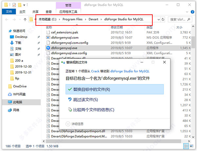Image resolution: width=197 pixels, height=151 pixels.
Task: Click the file list up arrow
Action: tap(193, 26)
